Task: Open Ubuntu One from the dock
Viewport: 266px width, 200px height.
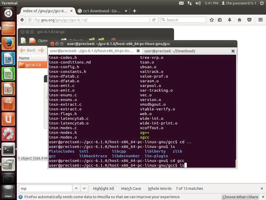Action: pyautogui.click(x=8, y=119)
